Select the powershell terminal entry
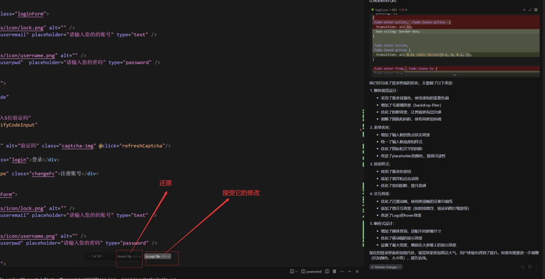 pos(311,272)
